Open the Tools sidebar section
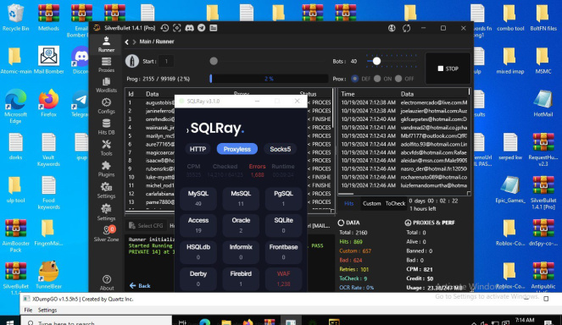The width and height of the screenshot is (562, 325). tap(106, 148)
